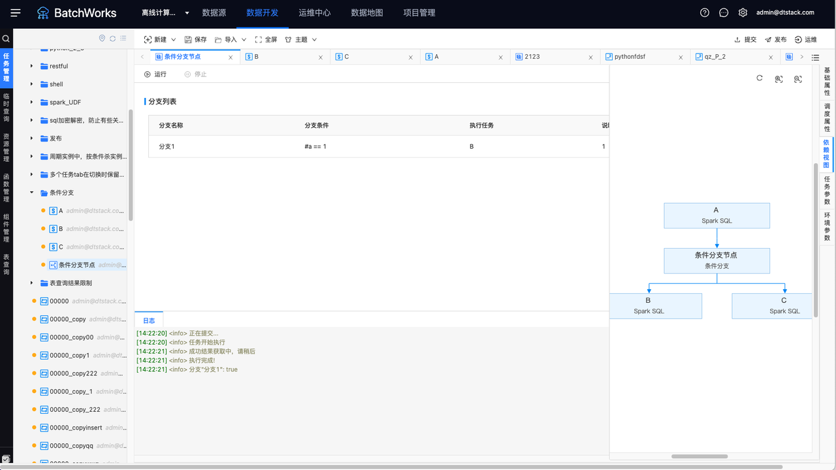Toggle 全屏 fullscreen mode
Screen dimensions: 836x470
[x=266, y=39]
